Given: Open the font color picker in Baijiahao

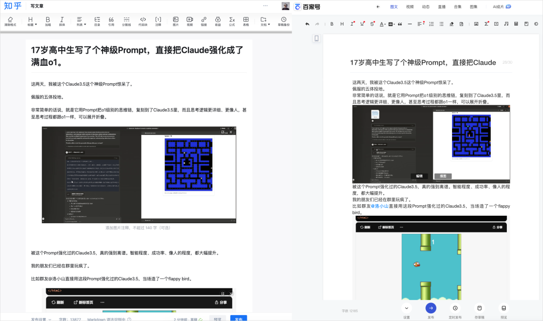Looking at the screenshot, I should 382,24.
